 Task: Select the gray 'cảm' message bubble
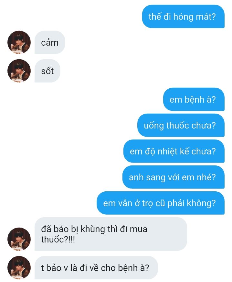point(50,42)
